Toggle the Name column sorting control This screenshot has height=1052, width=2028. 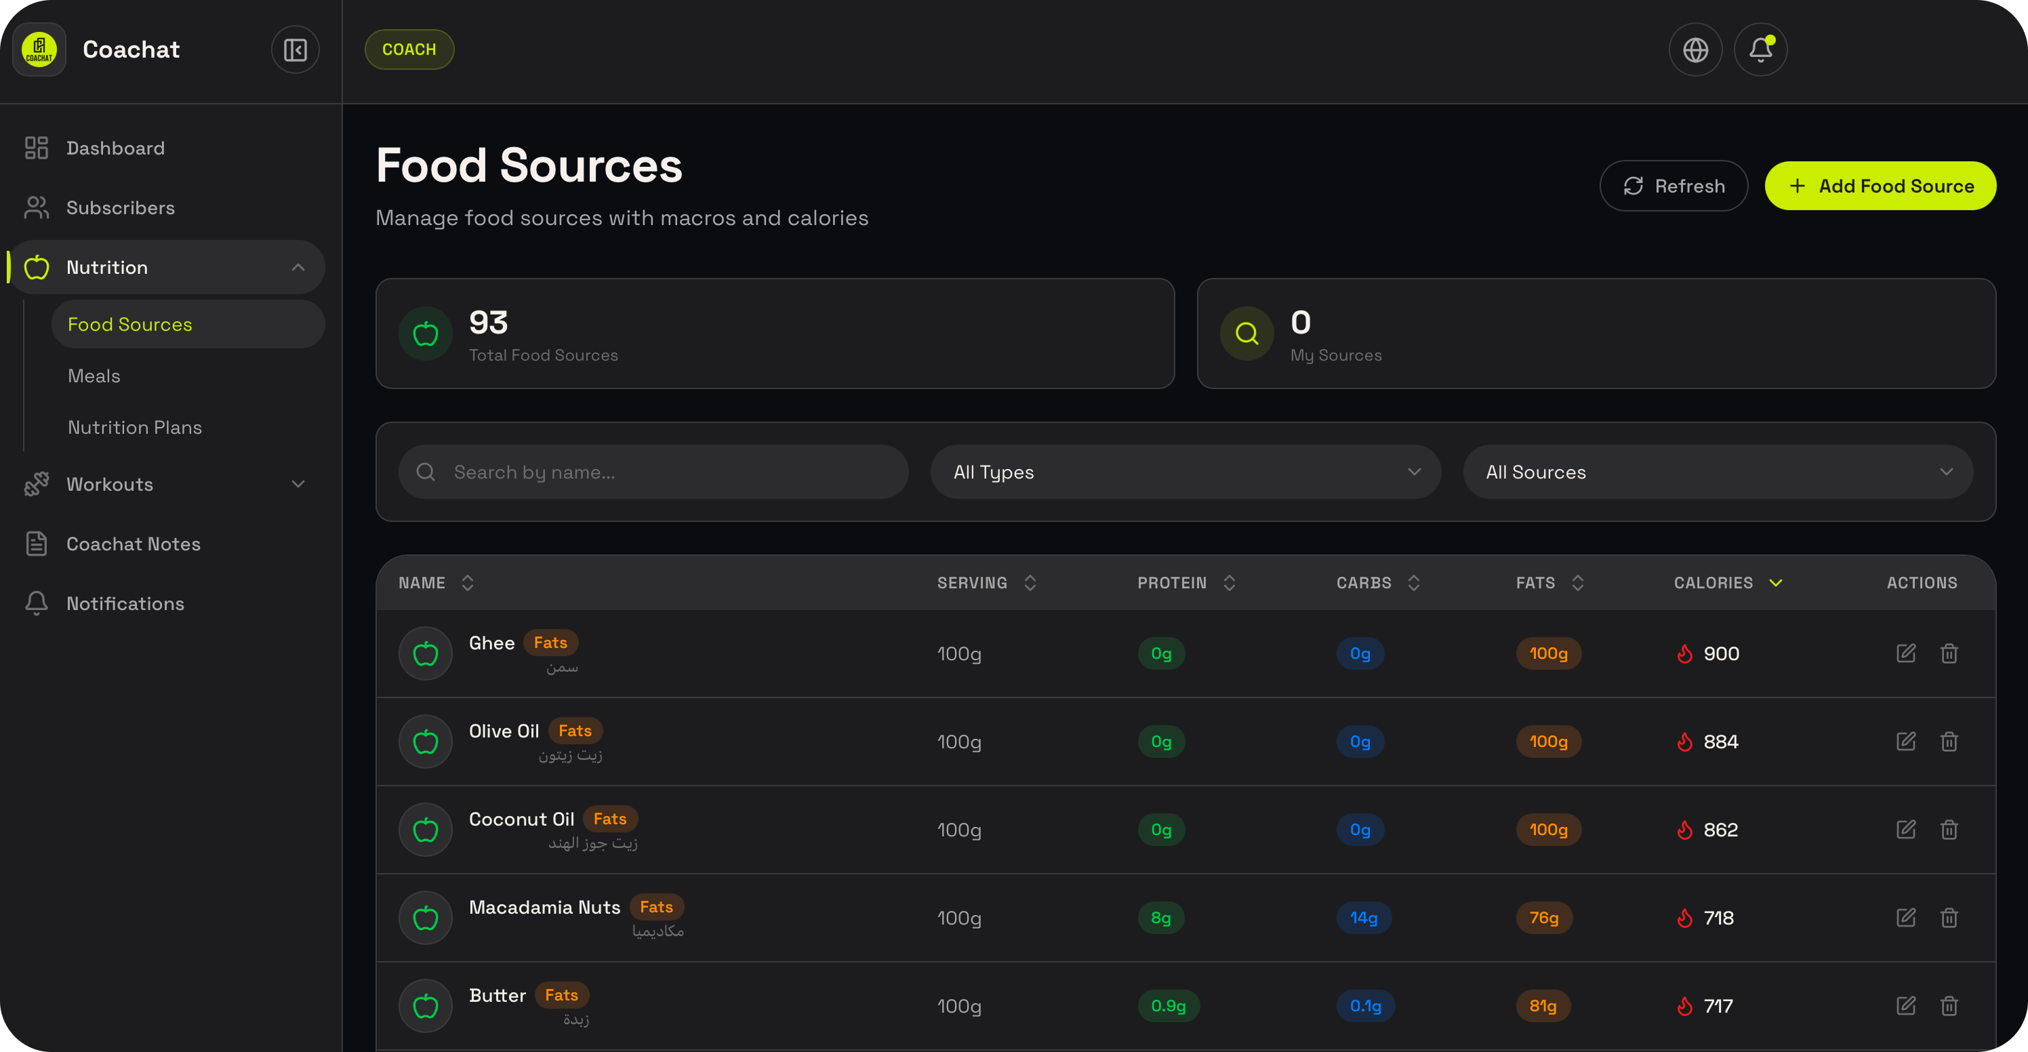(x=467, y=583)
